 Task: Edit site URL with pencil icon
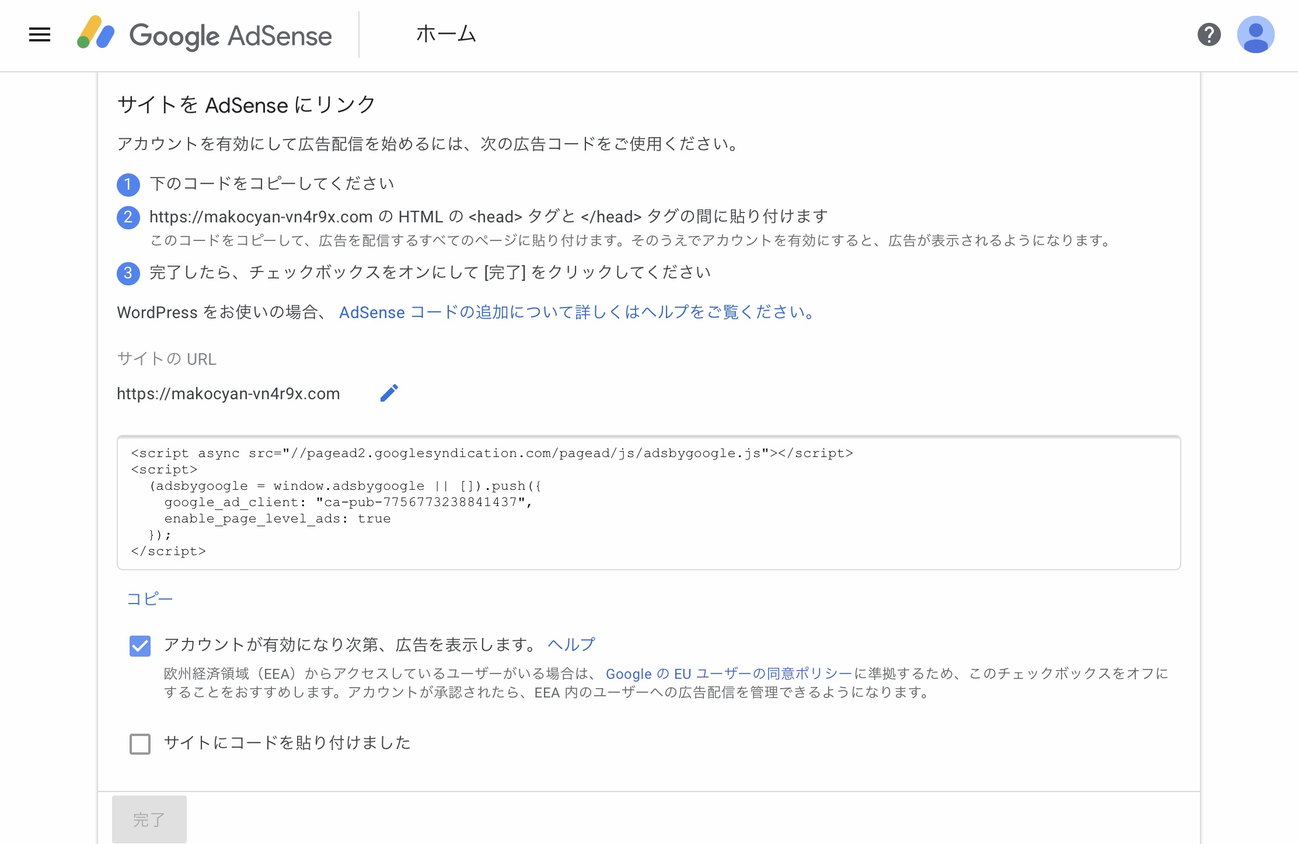pos(389,393)
